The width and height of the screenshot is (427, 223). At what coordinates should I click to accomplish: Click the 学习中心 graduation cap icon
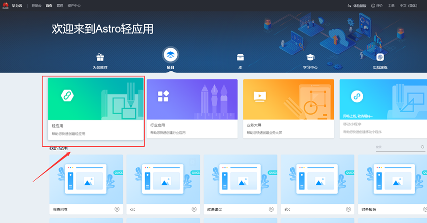coord(310,57)
